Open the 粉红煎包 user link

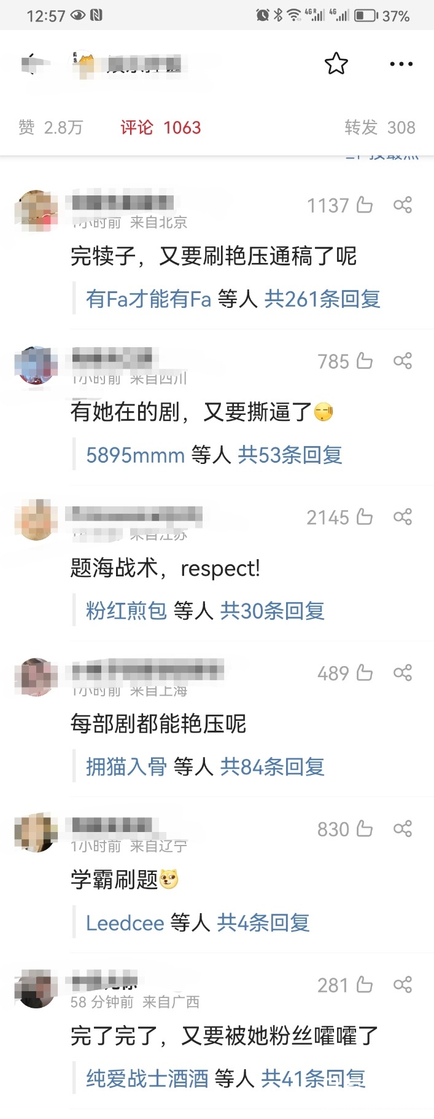click(126, 611)
